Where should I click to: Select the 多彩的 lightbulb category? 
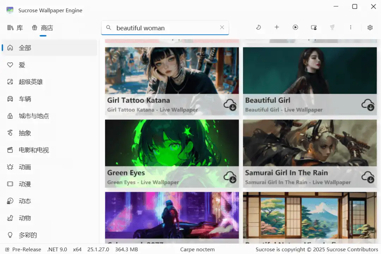pos(49,235)
